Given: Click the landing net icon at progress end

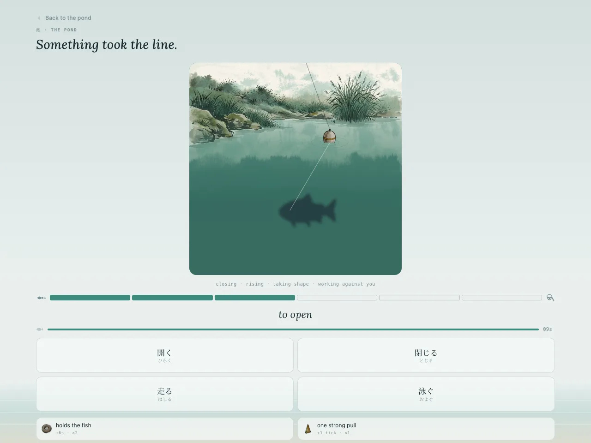Looking at the screenshot, I should pyautogui.click(x=550, y=298).
